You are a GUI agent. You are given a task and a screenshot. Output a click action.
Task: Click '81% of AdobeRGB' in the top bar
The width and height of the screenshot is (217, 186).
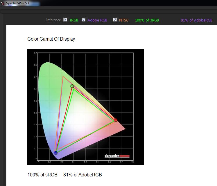196,20
